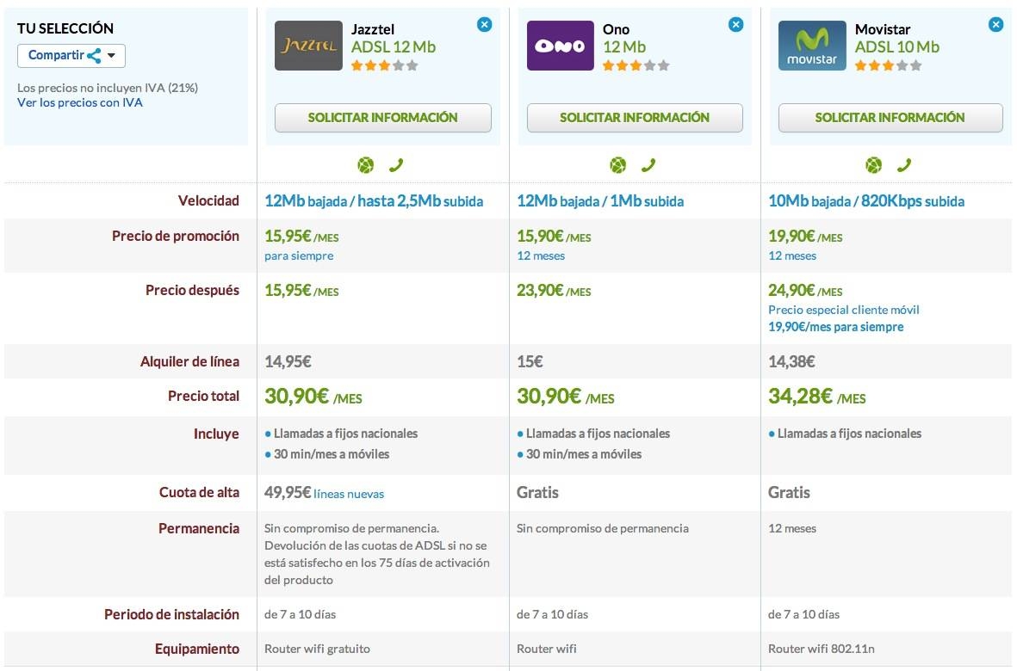Click the Jazztel star rating
The image size is (1017, 671).
point(385,65)
